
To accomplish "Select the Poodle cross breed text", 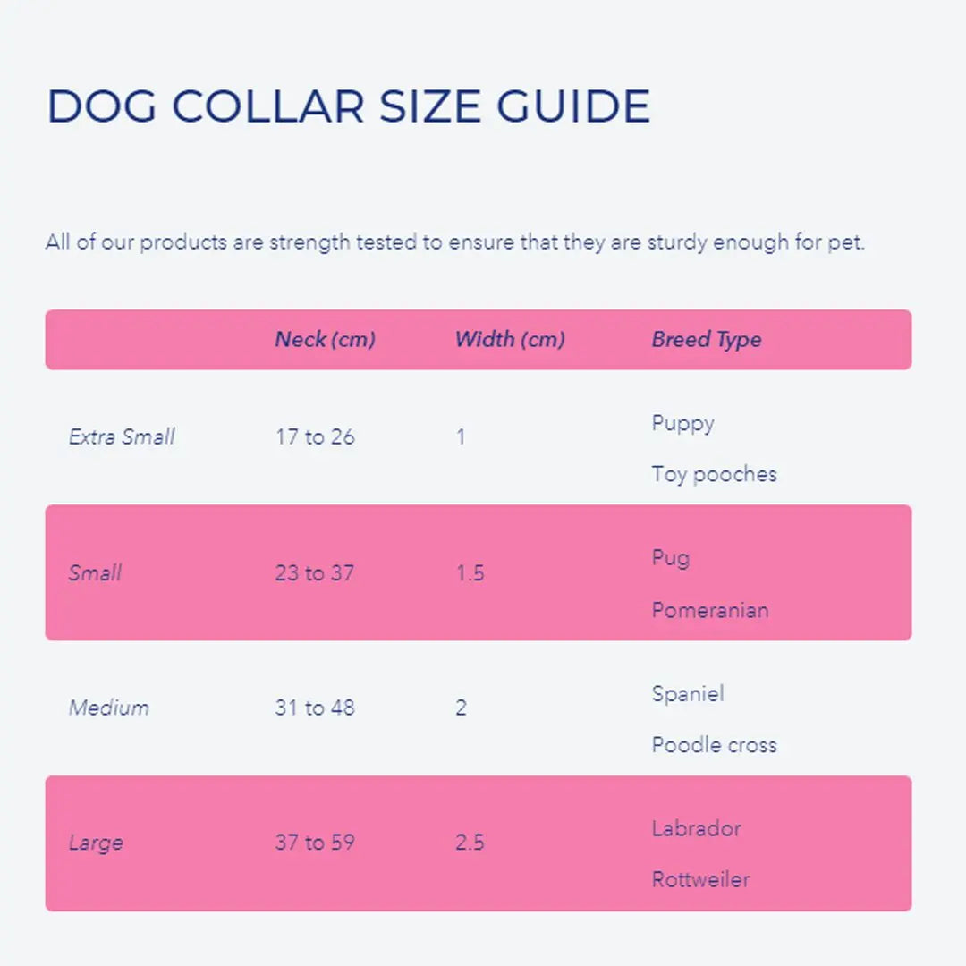I will click(x=714, y=745).
